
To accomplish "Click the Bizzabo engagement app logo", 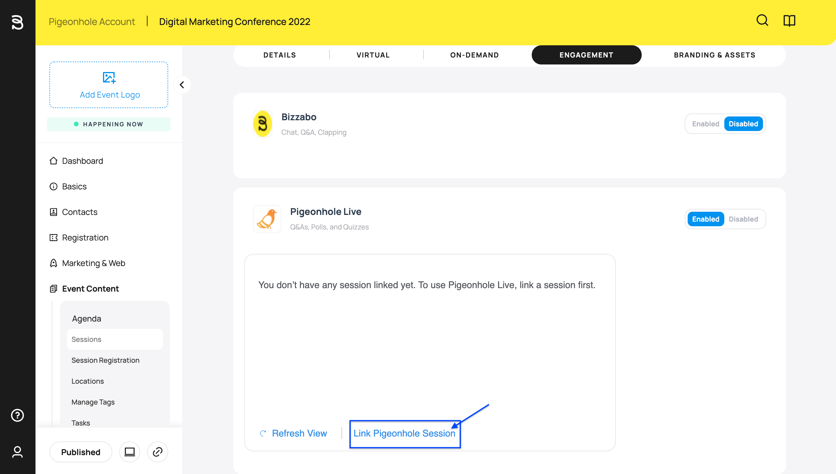I will point(263,124).
